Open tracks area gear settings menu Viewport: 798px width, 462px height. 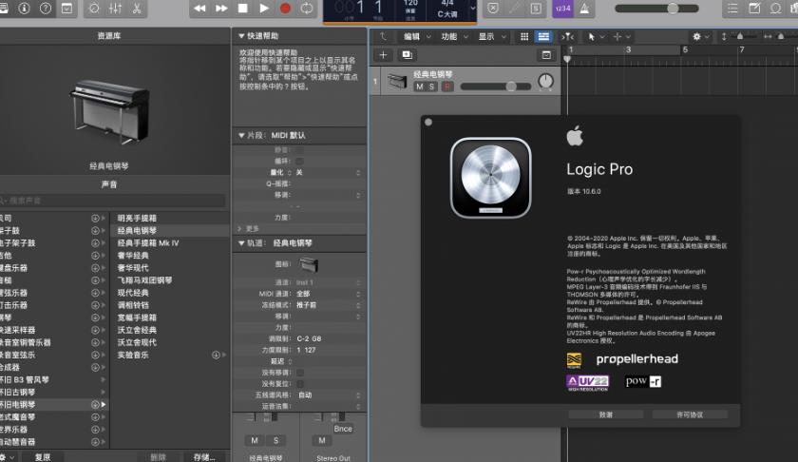pos(700,37)
